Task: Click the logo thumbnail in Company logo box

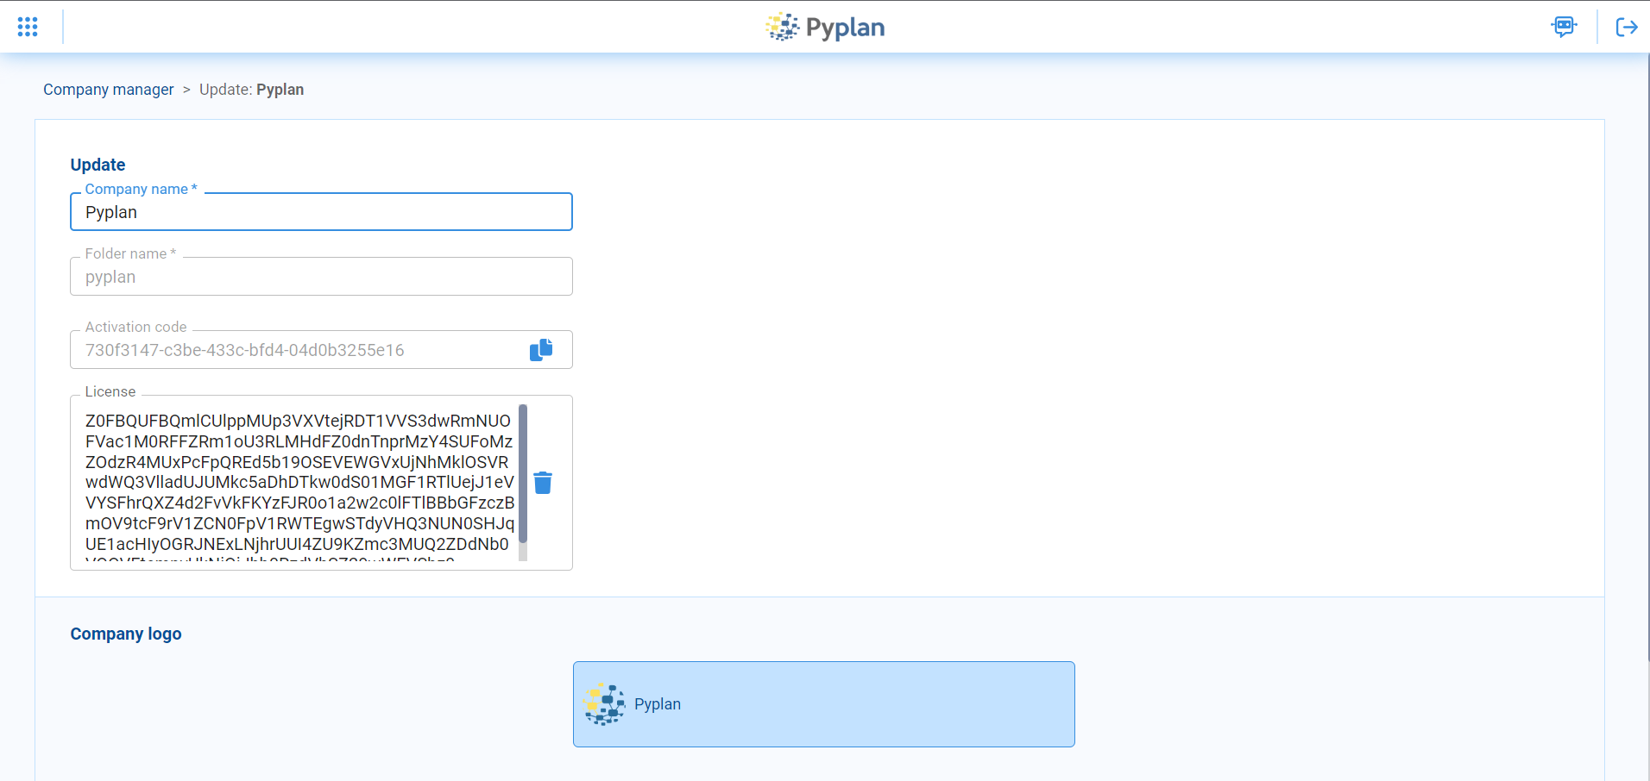Action: click(x=604, y=704)
